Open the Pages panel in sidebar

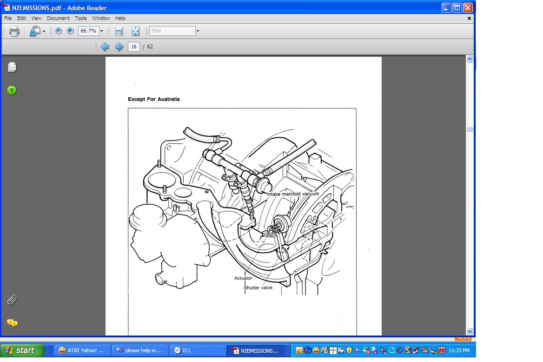(x=12, y=67)
